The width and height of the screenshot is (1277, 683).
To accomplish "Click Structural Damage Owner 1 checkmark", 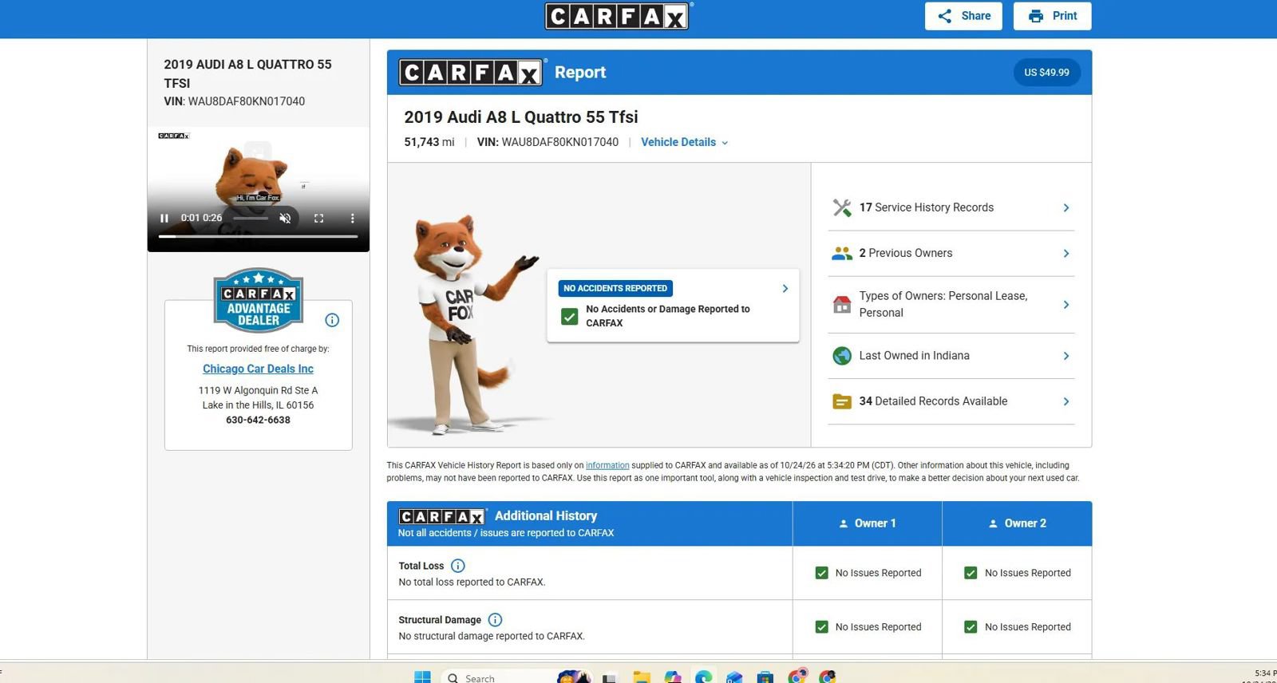I will (821, 627).
